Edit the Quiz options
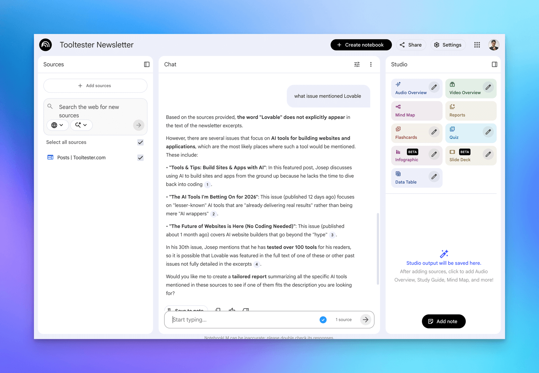Image resolution: width=539 pixels, height=373 pixels. pos(488,132)
